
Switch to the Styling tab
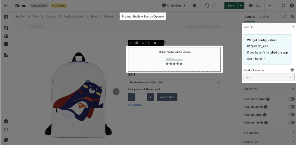(264, 16)
